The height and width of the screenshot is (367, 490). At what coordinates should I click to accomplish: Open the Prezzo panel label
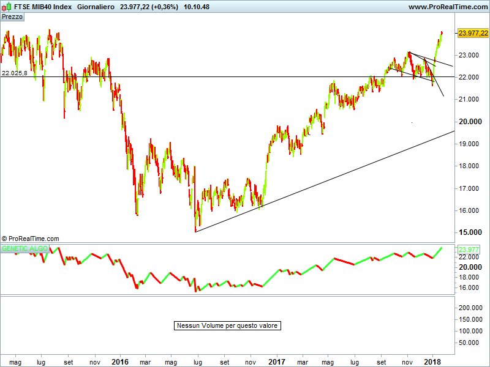[x=13, y=17]
